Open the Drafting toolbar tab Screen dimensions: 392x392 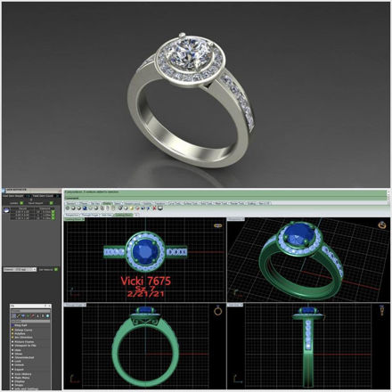coord(251,203)
